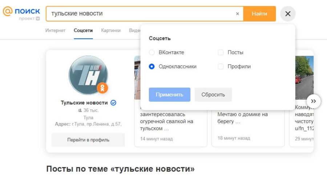Viewport: 327px width, 178px height.
Task: Click the orange Найти search button
Action: point(259,14)
